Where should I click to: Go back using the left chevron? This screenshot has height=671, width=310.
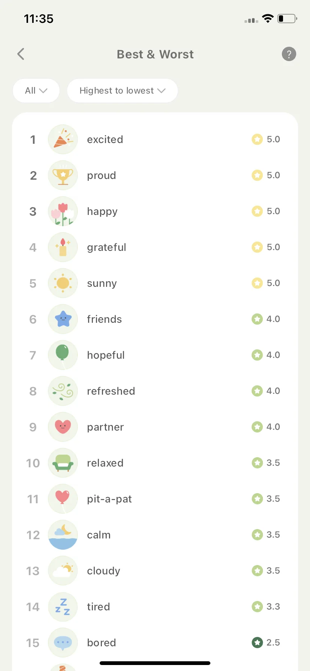point(21,54)
